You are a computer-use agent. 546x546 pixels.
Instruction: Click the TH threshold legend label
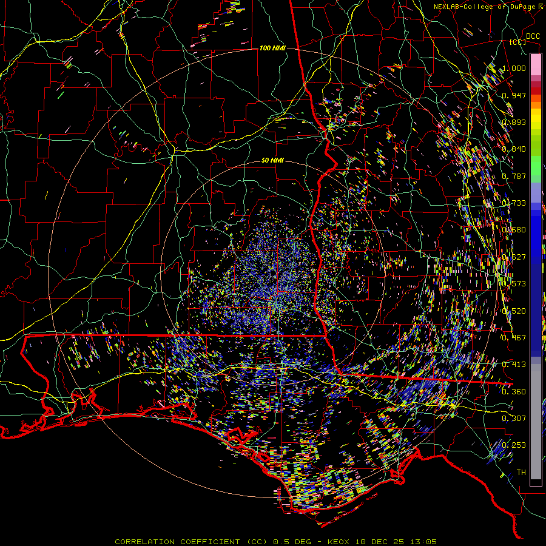click(521, 473)
